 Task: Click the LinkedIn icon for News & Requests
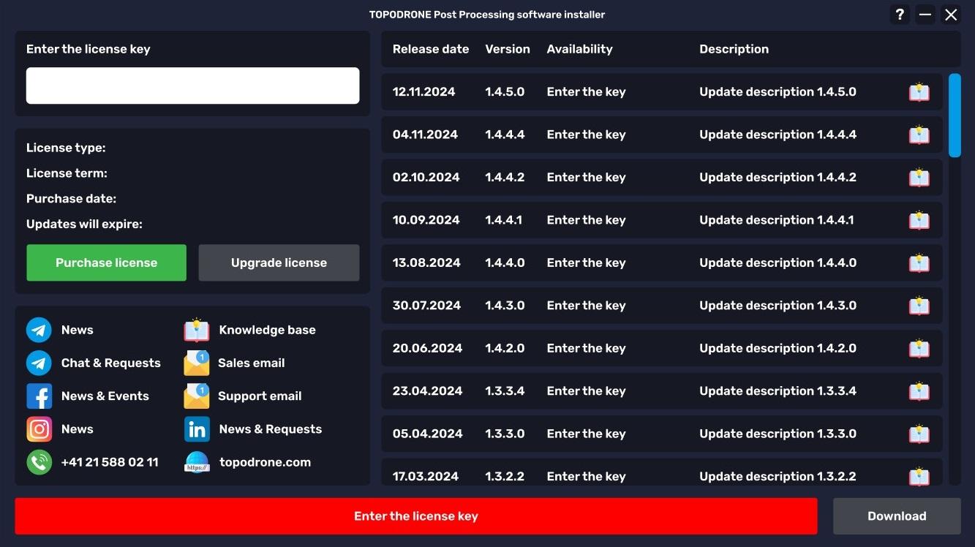197,429
